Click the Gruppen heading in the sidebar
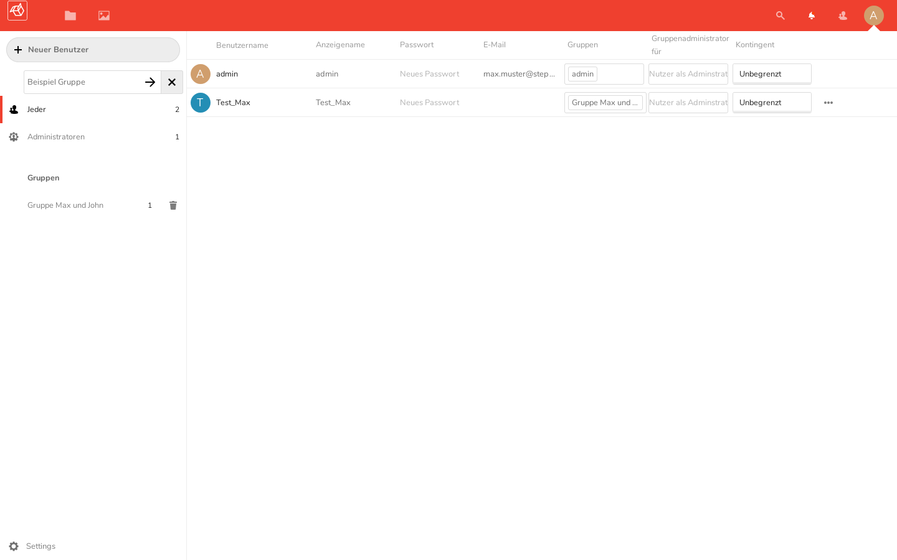 pos(44,178)
